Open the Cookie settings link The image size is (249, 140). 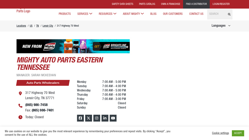[x=220, y=133]
